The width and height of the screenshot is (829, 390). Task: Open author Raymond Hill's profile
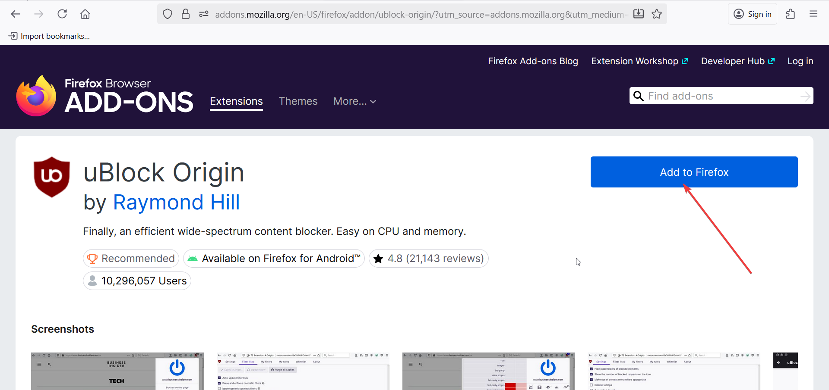[176, 203]
